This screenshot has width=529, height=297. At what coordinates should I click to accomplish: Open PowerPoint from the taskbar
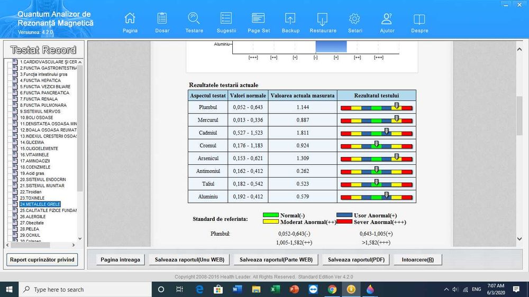click(294, 289)
